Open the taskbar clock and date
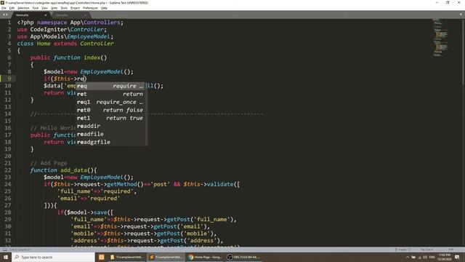The height and width of the screenshot is (262, 465). [444, 257]
